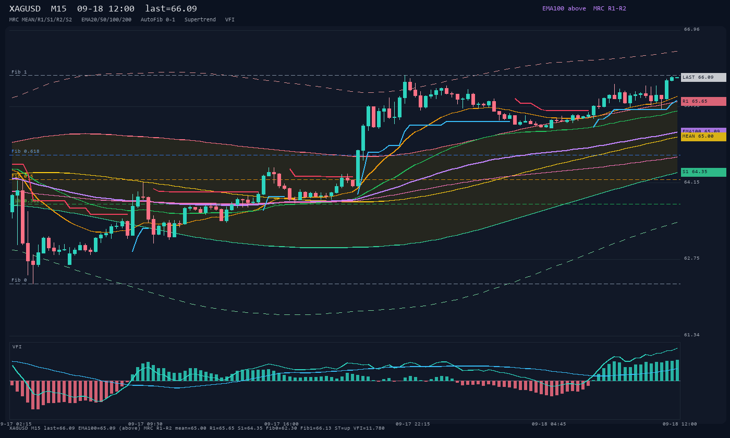Click the green S1 64.35 price tag
The height and width of the screenshot is (438, 730).
point(703,172)
